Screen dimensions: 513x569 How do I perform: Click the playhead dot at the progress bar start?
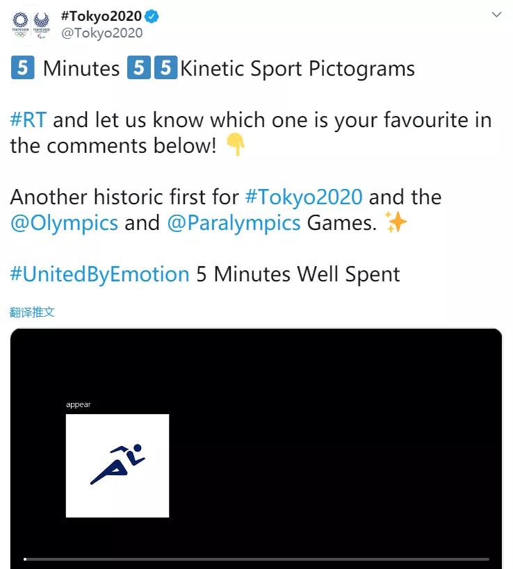[25, 559]
